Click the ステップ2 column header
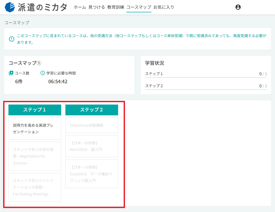The width and height of the screenshot is (275, 212). (92, 110)
